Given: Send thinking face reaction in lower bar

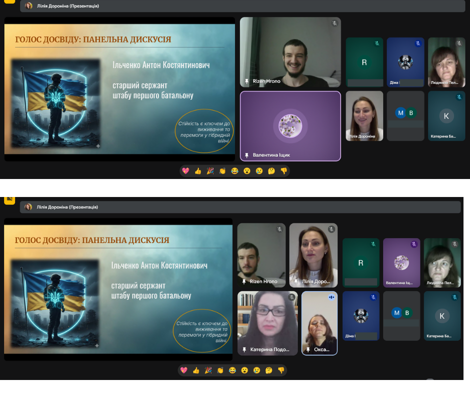Looking at the screenshot, I should tap(268, 370).
